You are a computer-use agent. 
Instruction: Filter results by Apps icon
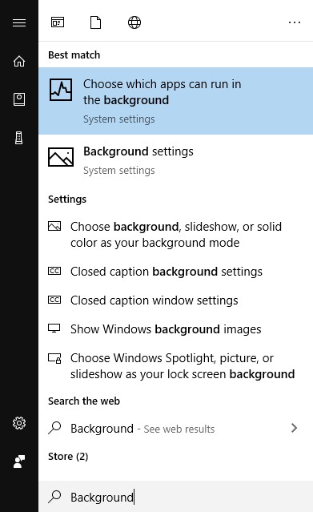point(58,22)
